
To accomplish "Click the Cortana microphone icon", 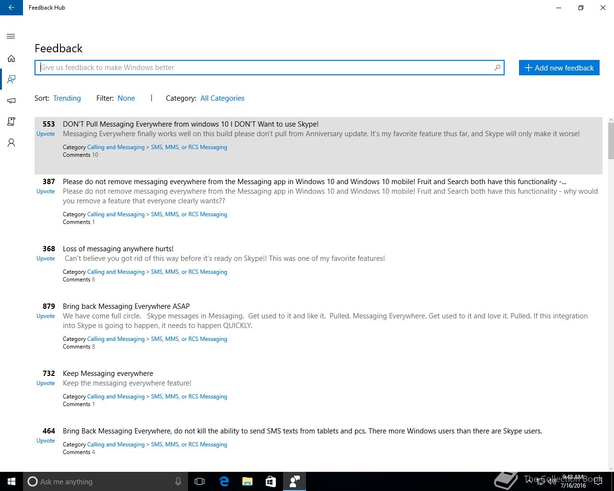I will point(178,481).
